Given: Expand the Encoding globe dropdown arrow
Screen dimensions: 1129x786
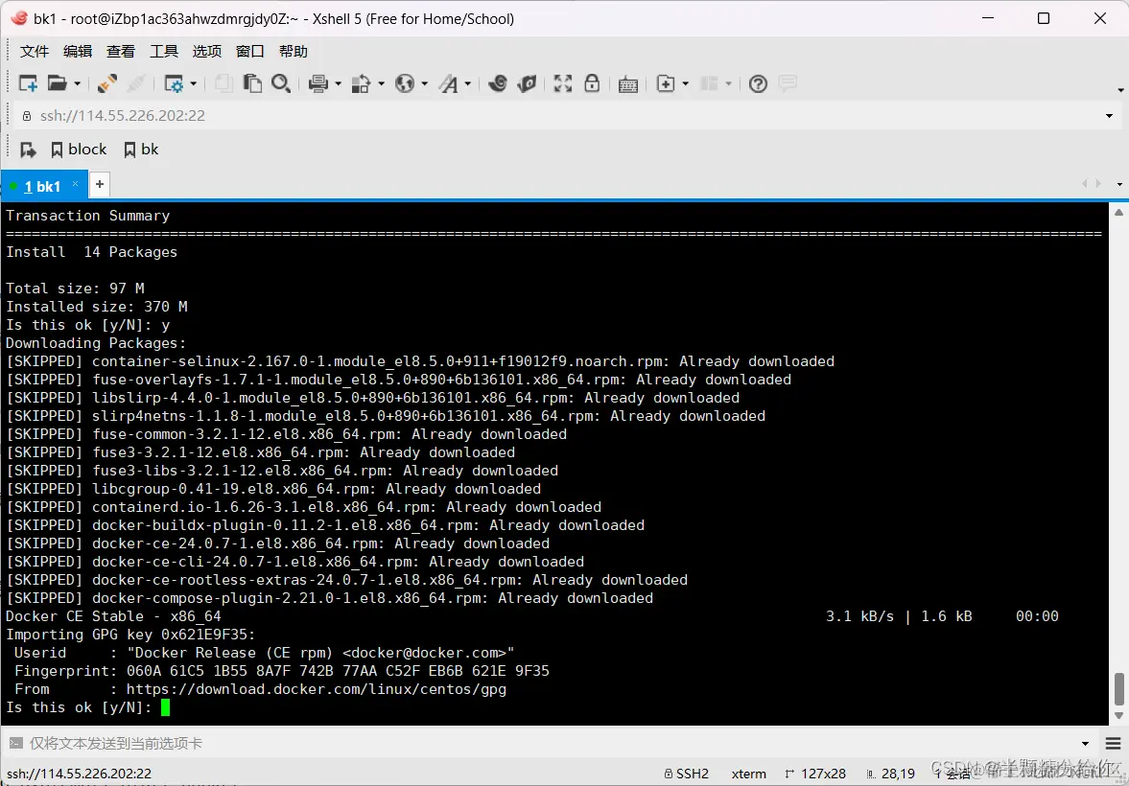Looking at the screenshot, I should click(x=424, y=84).
